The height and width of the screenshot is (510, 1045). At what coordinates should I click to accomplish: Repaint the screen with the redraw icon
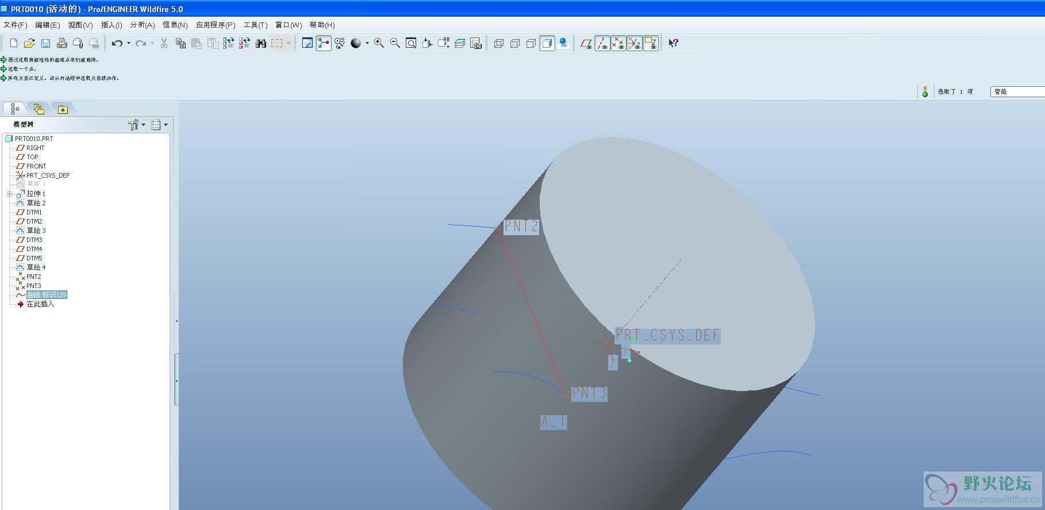click(x=308, y=43)
